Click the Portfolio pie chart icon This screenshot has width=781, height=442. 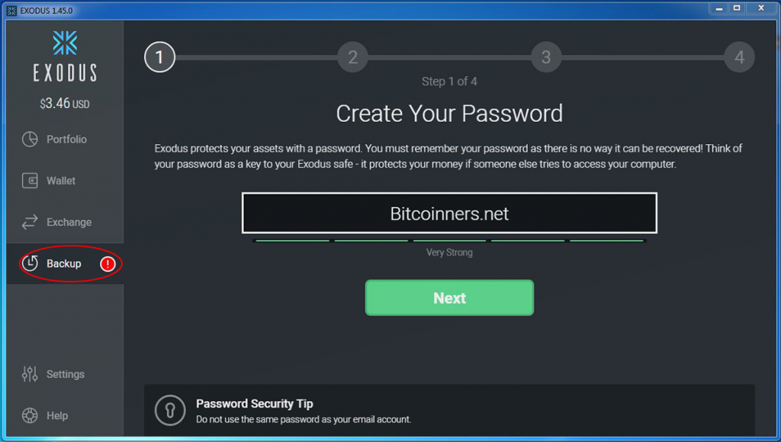point(30,139)
